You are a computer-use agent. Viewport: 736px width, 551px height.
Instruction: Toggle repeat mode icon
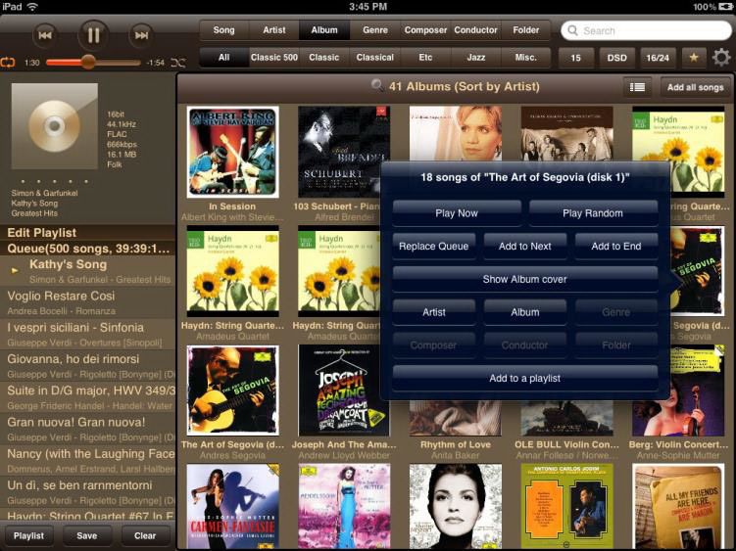click(9, 63)
